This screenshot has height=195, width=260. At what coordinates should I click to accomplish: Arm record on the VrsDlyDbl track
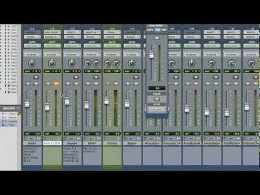pyautogui.click(x=236, y=77)
